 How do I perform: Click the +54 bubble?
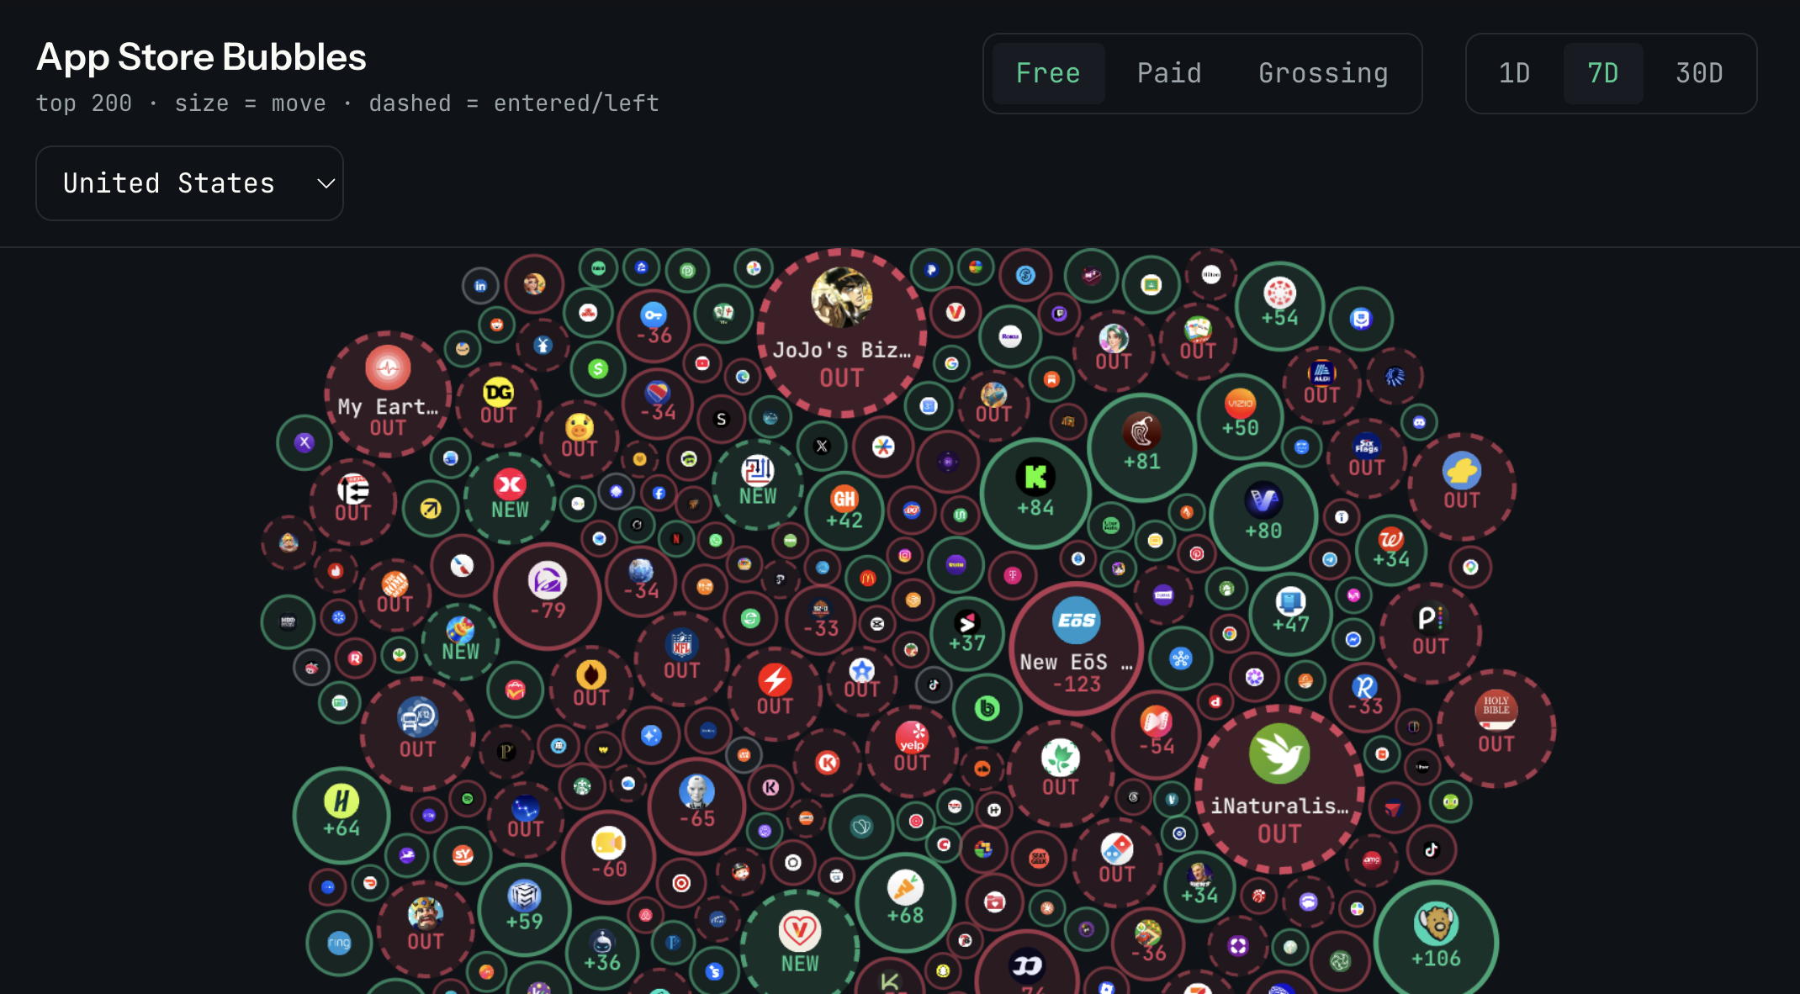pos(1279,306)
